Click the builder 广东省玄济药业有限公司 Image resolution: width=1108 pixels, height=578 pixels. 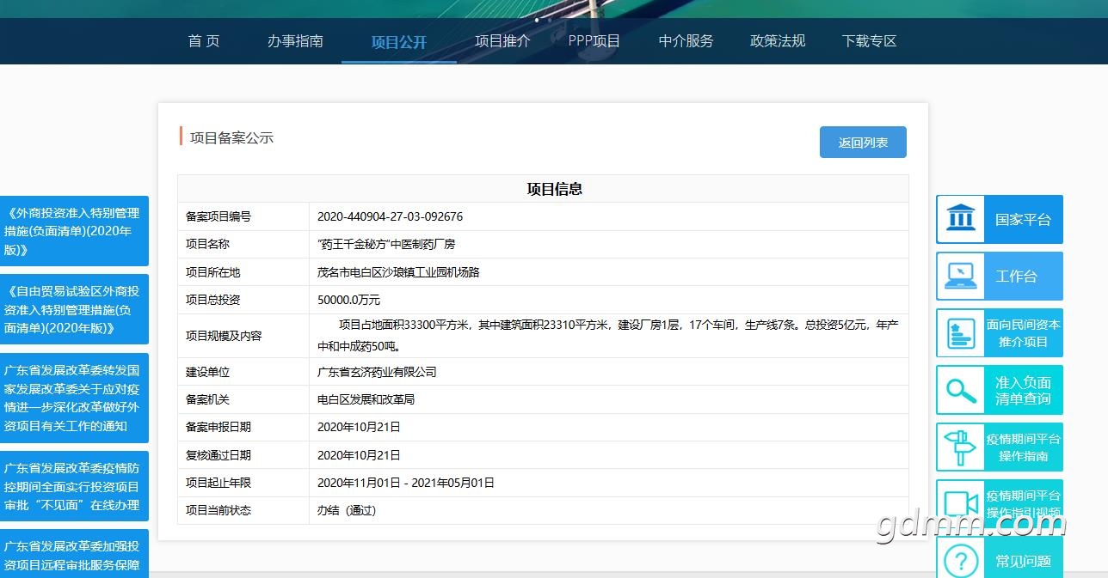(x=377, y=372)
